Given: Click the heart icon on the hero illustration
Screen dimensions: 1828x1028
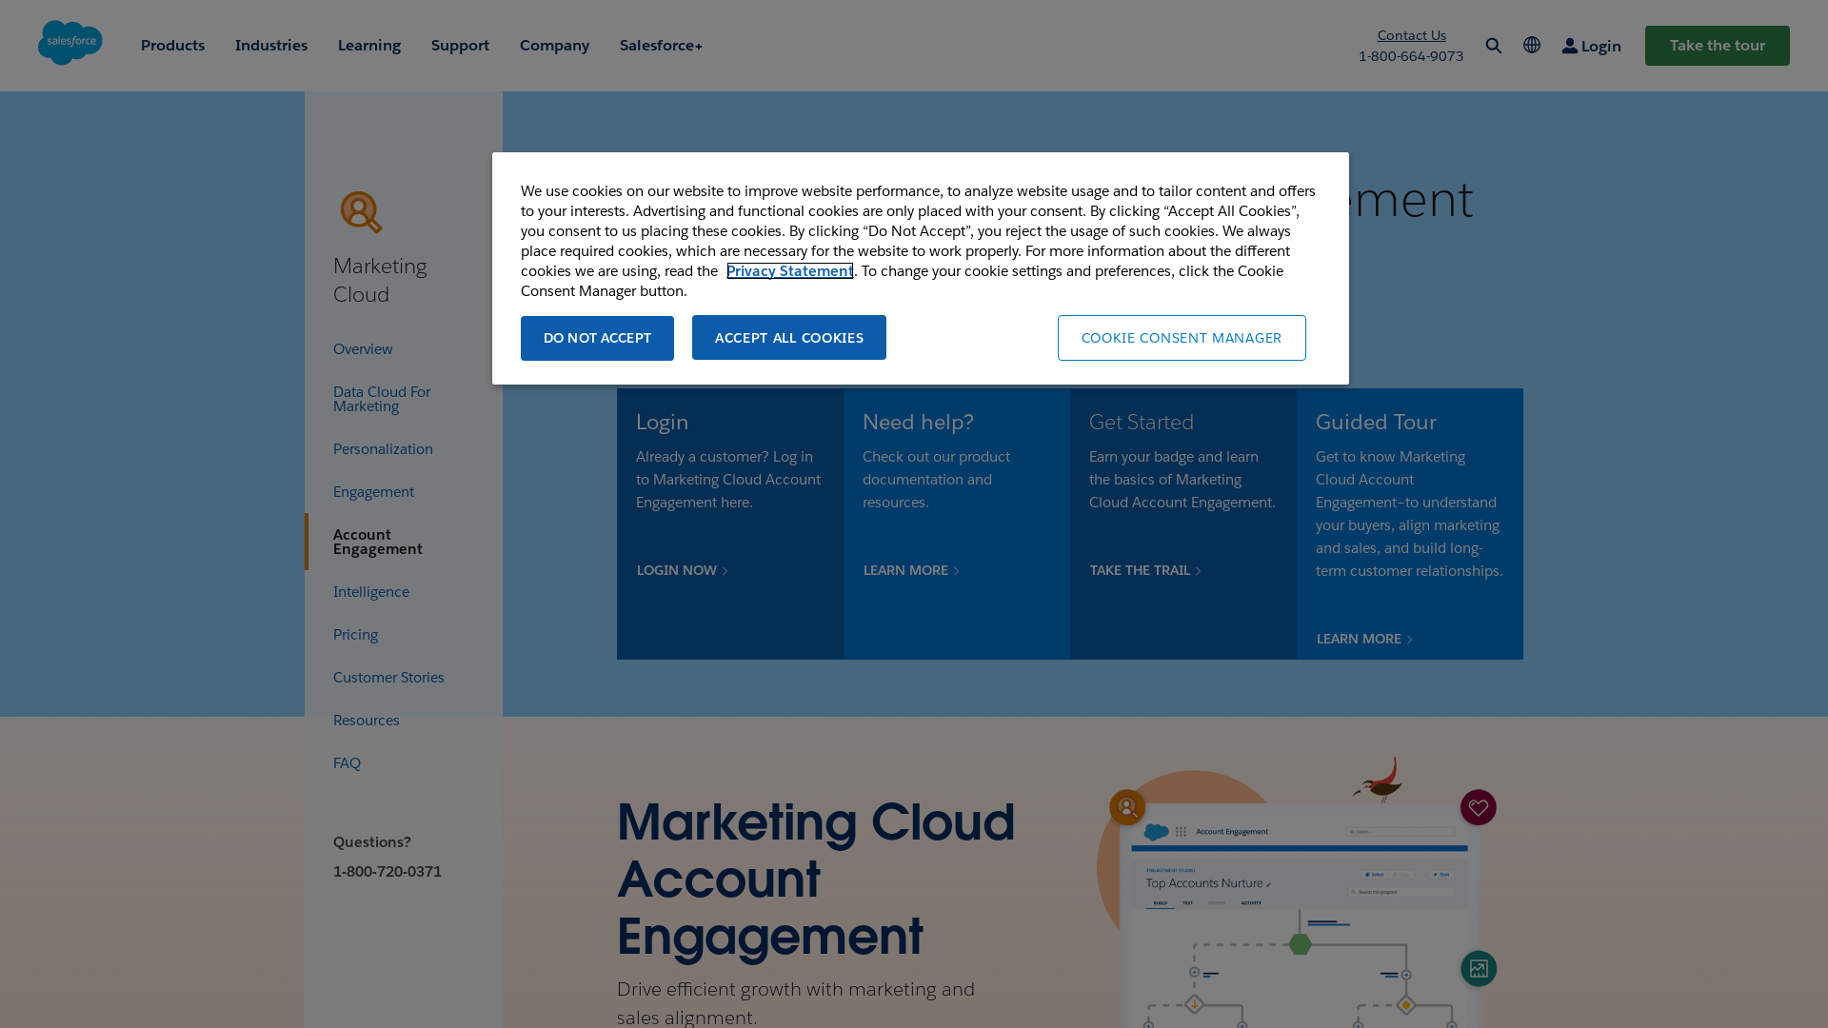Looking at the screenshot, I should (1478, 807).
